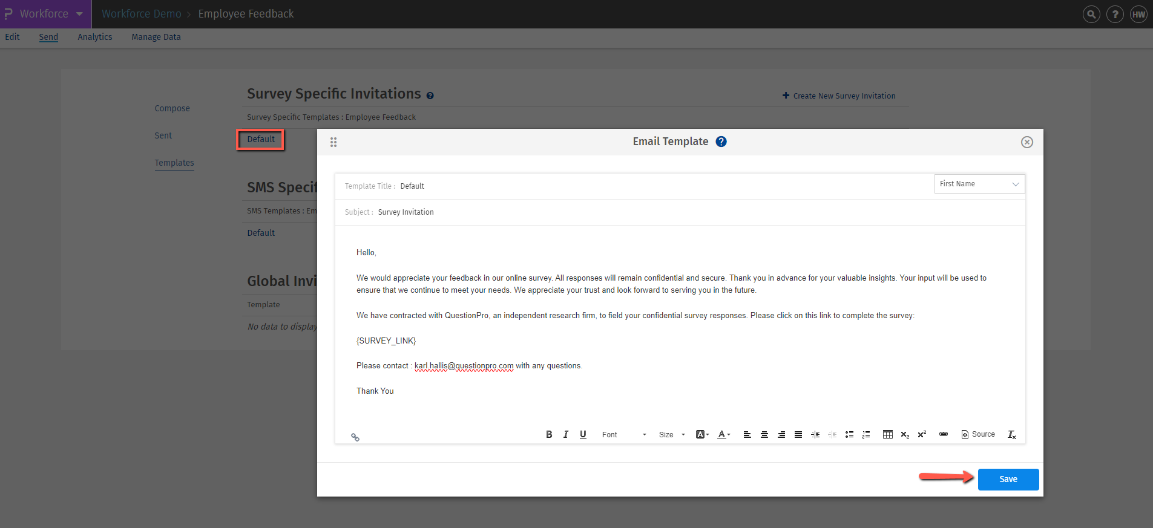Open the Workforce product dropdown
This screenshot has height=528, width=1153.
(45, 14)
